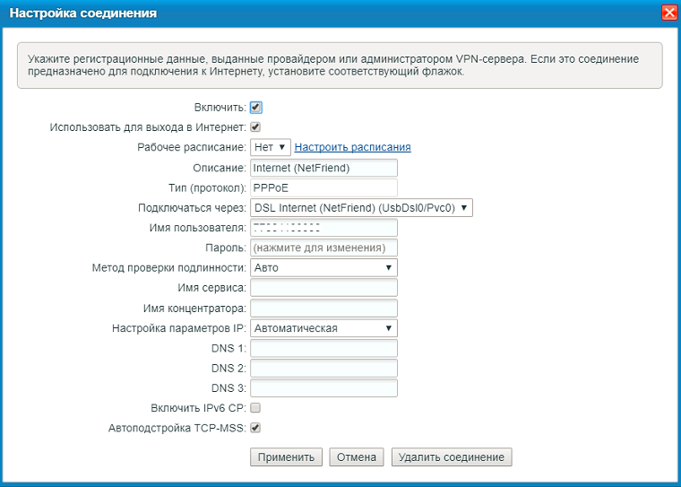
Task: Close the connection settings dialog
Action: click(x=668, y=13)
